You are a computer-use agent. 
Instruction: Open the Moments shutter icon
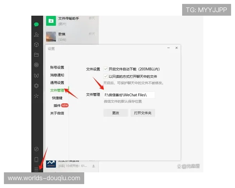(36, 65)
